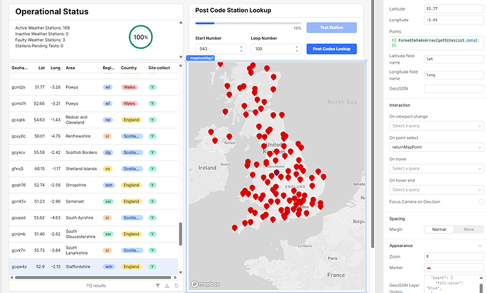
Task: Click the 100% circular progress indicator
Action: (140, 37)
